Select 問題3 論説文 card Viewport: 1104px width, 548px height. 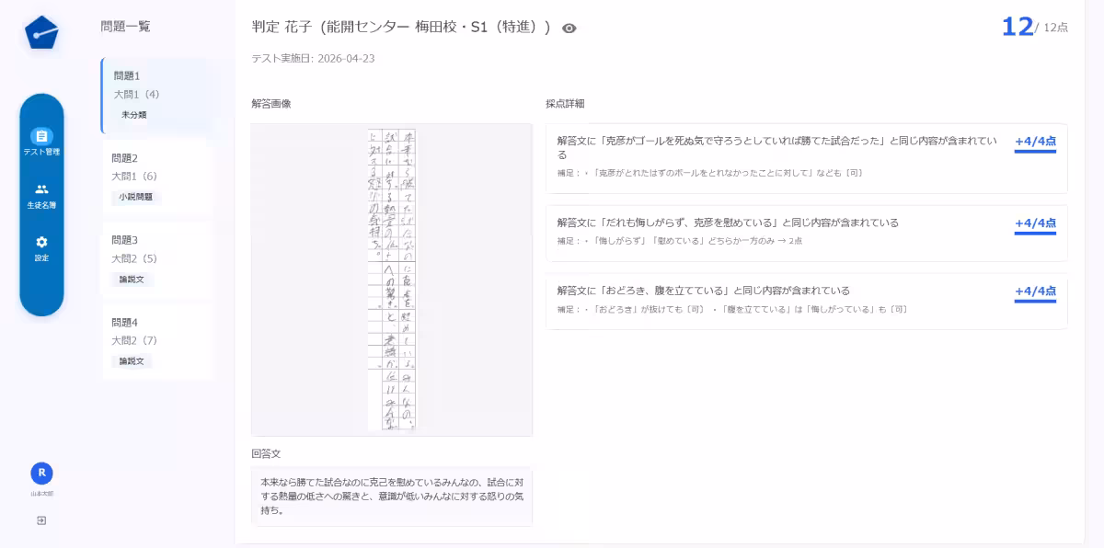(x=156, y=259)
